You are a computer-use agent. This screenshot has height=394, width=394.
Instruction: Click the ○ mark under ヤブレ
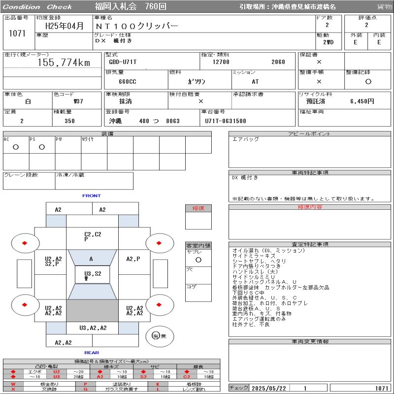coord(198,260)
